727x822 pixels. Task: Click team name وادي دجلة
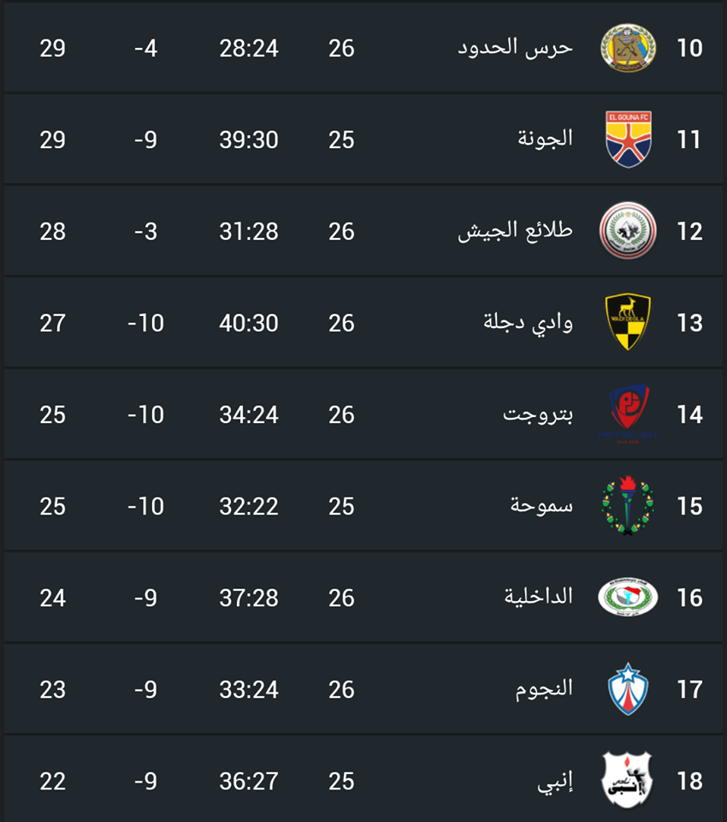pyautogui.click(x=528, y=323)
